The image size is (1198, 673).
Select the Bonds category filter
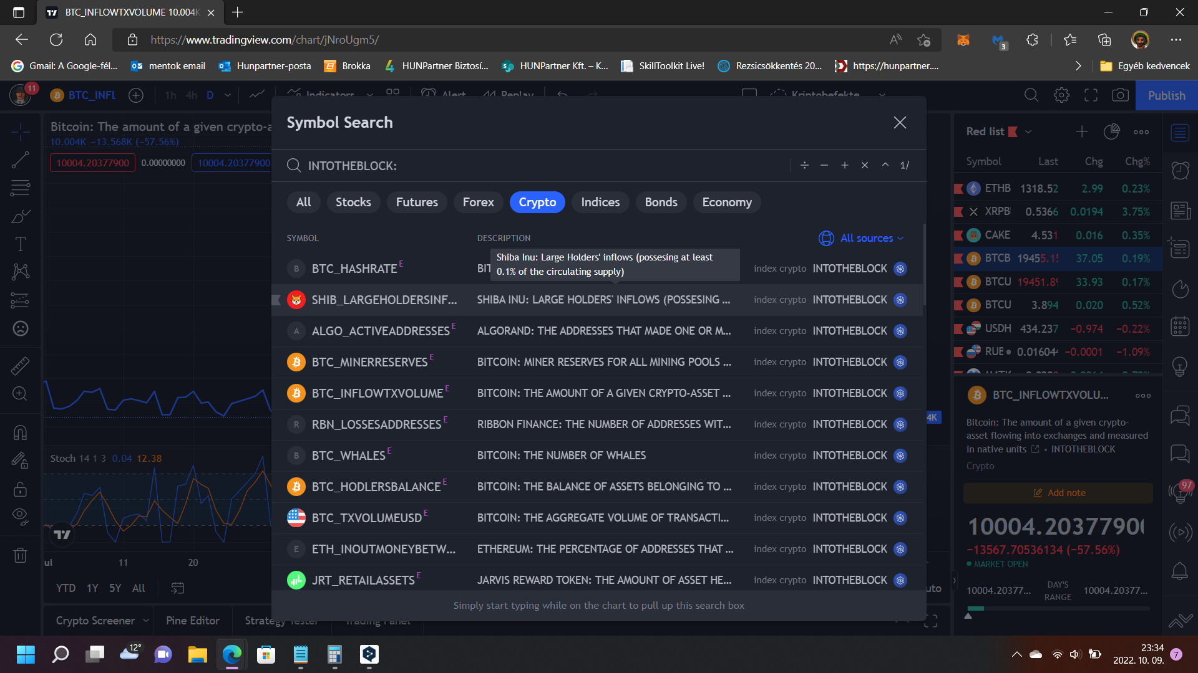pyautogui.click(x=661, y=203)
